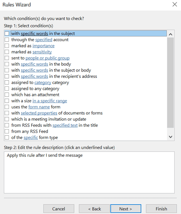
Task: Click the Finish button
Action: coord(162,209)
